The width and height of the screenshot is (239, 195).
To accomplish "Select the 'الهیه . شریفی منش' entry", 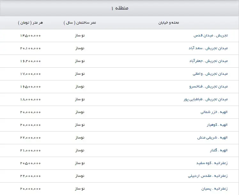I will [212, 138].
